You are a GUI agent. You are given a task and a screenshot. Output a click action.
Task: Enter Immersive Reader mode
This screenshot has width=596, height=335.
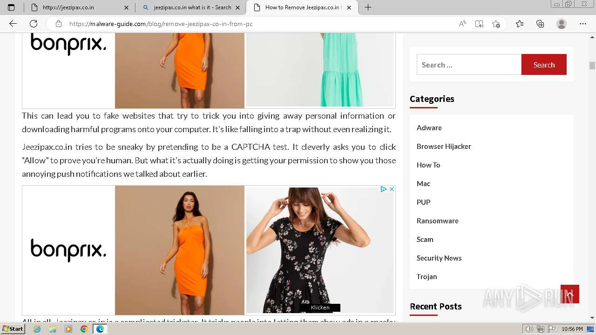[479, 24]
